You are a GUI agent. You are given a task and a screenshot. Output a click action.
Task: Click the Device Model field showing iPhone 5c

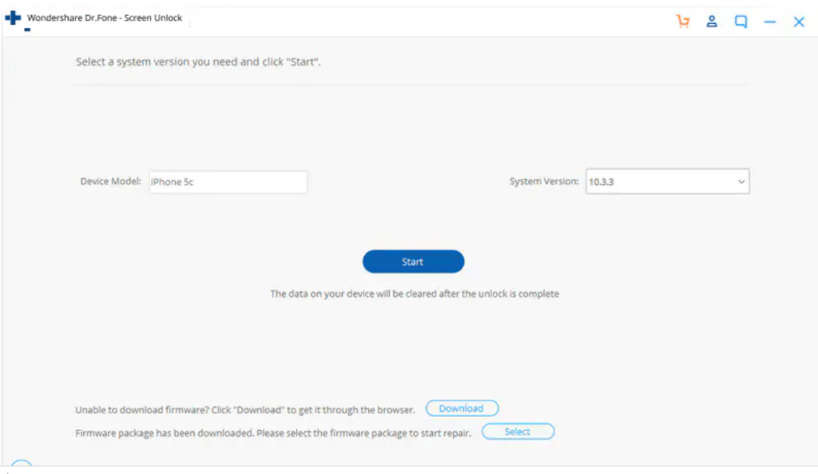[x=228, y=182]
